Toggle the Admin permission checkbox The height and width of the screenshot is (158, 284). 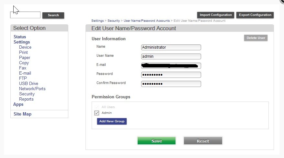[x=97, y=113]
